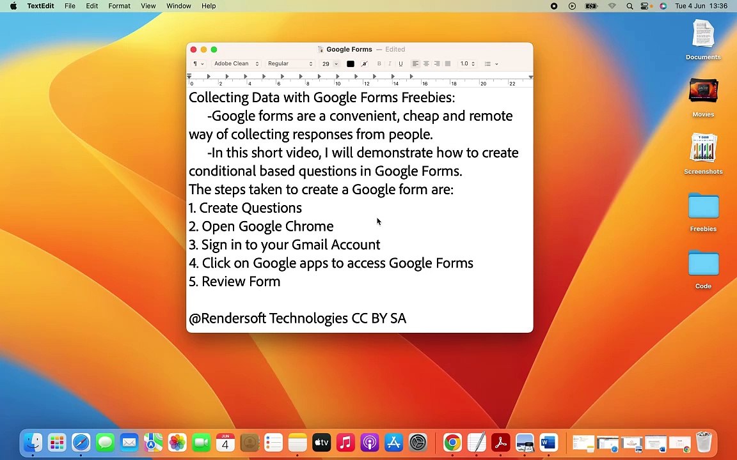Screen dimensions: 737x460
Task: Open Adobe Acrobat from the Dock
Action: pyautogui.click(x=500, y=442)
